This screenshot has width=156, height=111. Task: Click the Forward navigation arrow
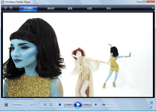coord(11,8)
